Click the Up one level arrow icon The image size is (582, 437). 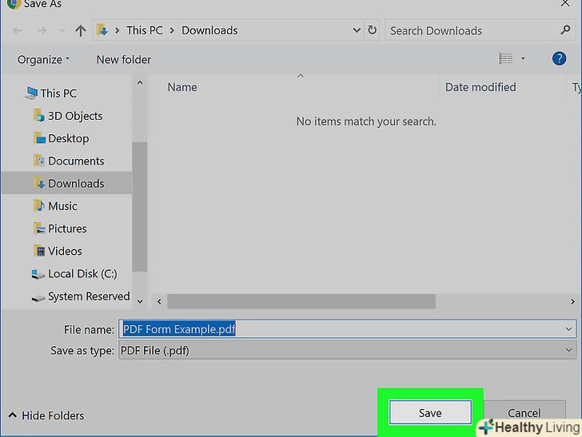click(x=80, y=30)
